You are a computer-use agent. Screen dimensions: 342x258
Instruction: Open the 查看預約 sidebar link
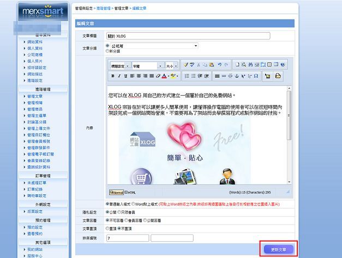click(35, 234)
